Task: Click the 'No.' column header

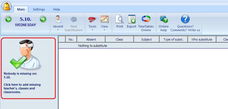Action: pyautogui.click(x=71, y=39)
